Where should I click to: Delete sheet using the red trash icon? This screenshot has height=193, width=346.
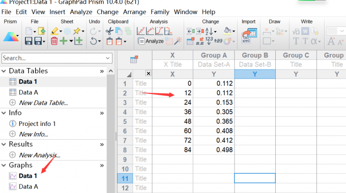[x=54, y=41]
